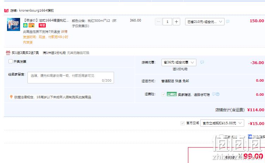Screen dimensions: 265x163
Task: Click the quantity input field showing 1
Action: coord(167,21)
